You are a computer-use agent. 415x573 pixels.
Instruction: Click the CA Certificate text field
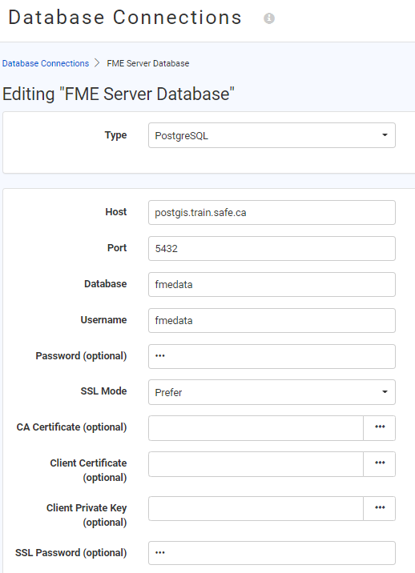(256, 428)
